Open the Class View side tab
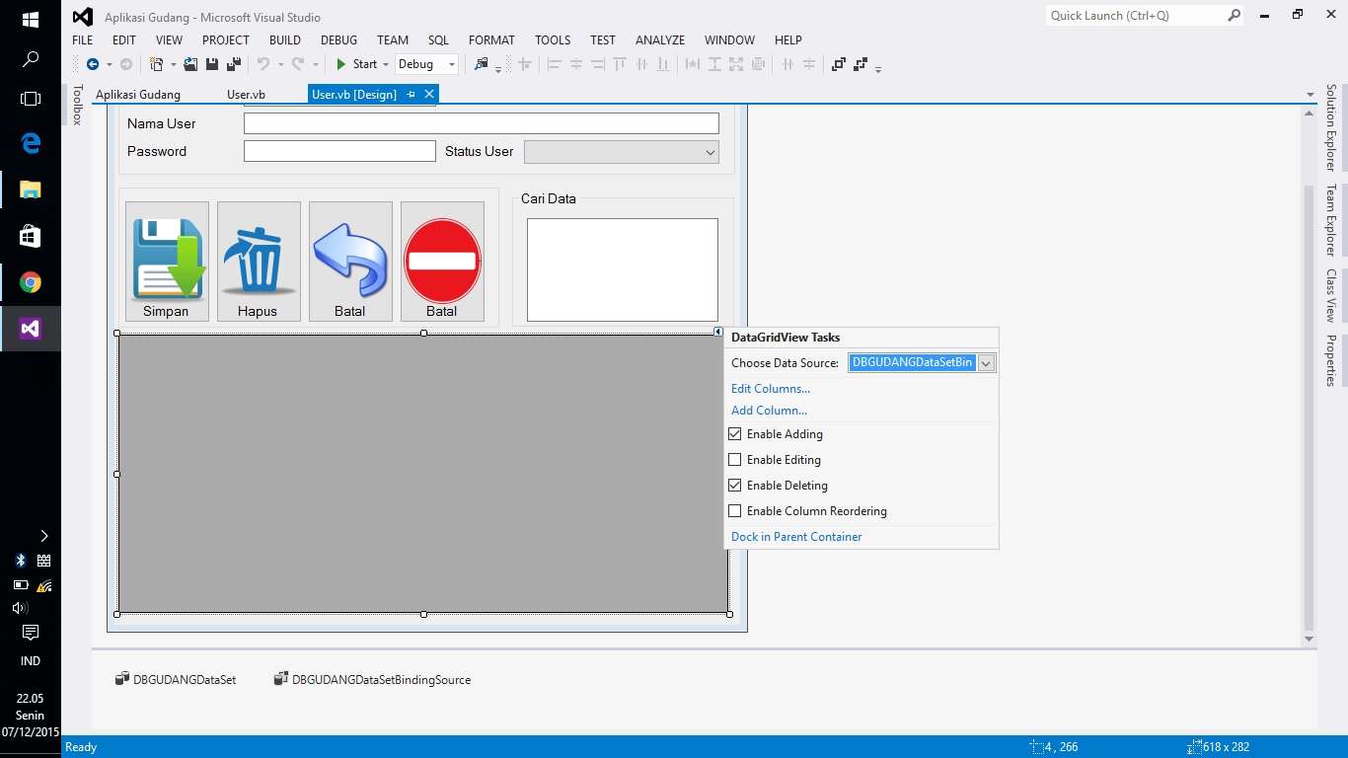The width and height of the screenshot is (1348, 758). coord(1331,295)
